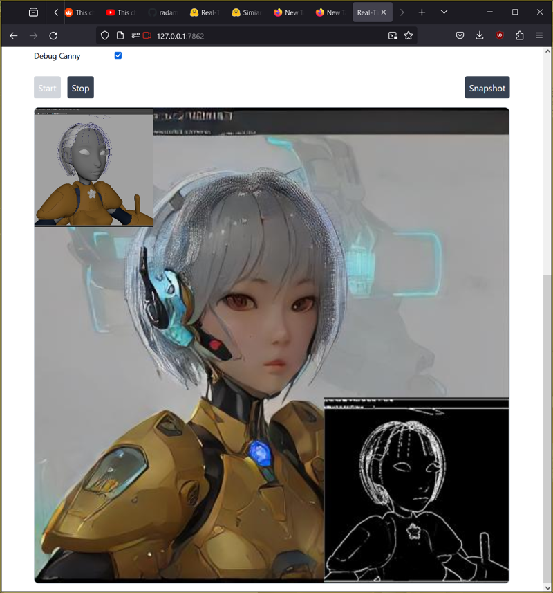
Task: Minimize the Firefox window
Action: [490, 12]
